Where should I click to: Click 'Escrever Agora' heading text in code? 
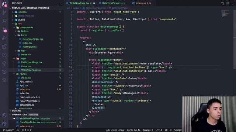[x=105, y=53]
